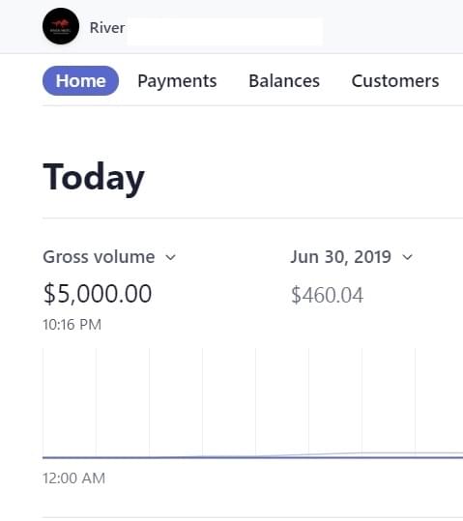Select the Home tab
This screenshot has height=521, width=463.
click(80, 81)
